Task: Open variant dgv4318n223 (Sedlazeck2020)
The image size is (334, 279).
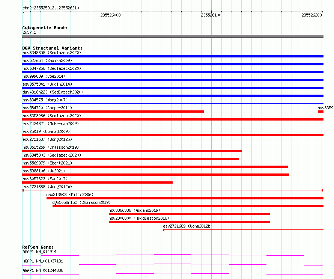Action: tap(53, 92)
